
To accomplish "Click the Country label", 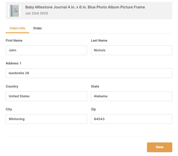I will 12,86.
